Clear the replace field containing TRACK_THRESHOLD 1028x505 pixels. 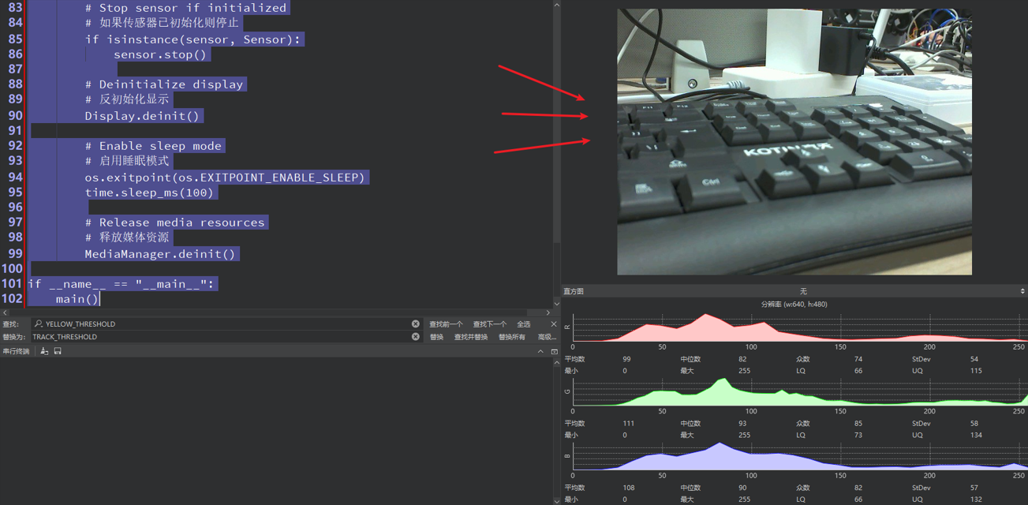(416, 337)
